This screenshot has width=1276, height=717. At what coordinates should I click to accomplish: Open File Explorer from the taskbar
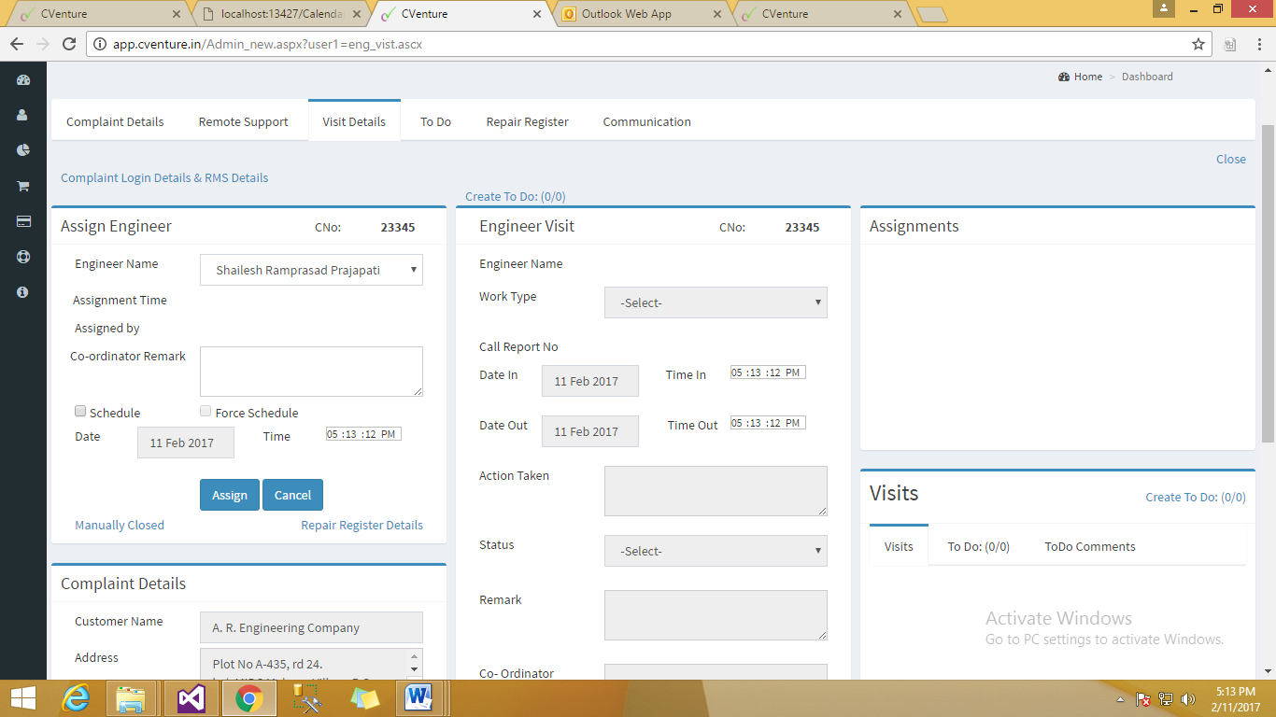[130, 698]
